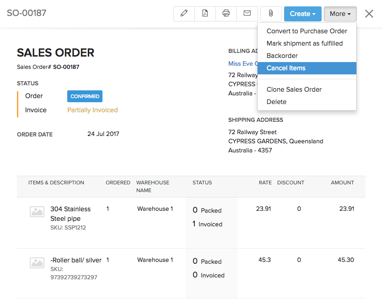Collapse the More dropdown menu
Image resolution: width=382 pixels, height=303 pixels.
point(340,14)
